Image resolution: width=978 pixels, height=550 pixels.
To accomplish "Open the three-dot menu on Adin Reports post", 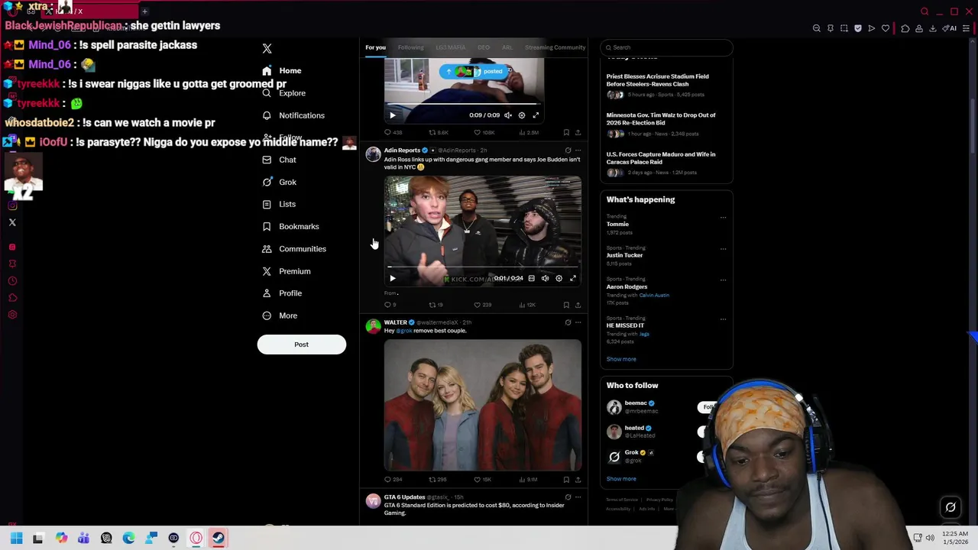I will [578, 150].
